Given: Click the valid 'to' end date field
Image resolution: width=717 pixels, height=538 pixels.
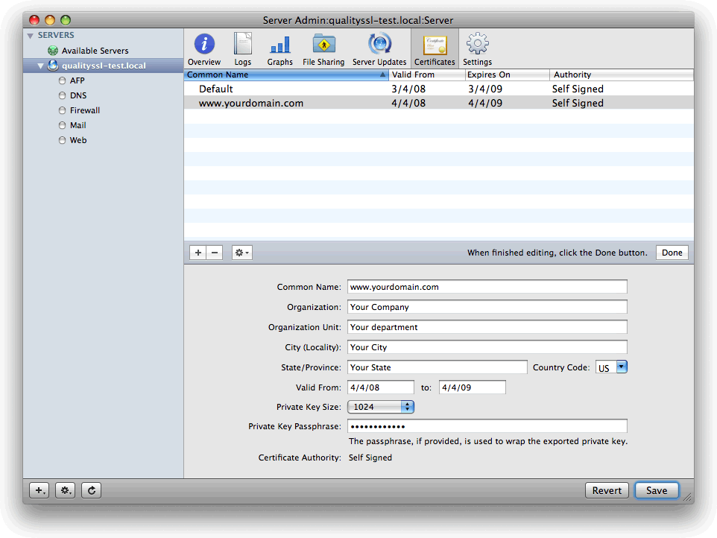Looking at the screenshot, I should pos(473,387).
